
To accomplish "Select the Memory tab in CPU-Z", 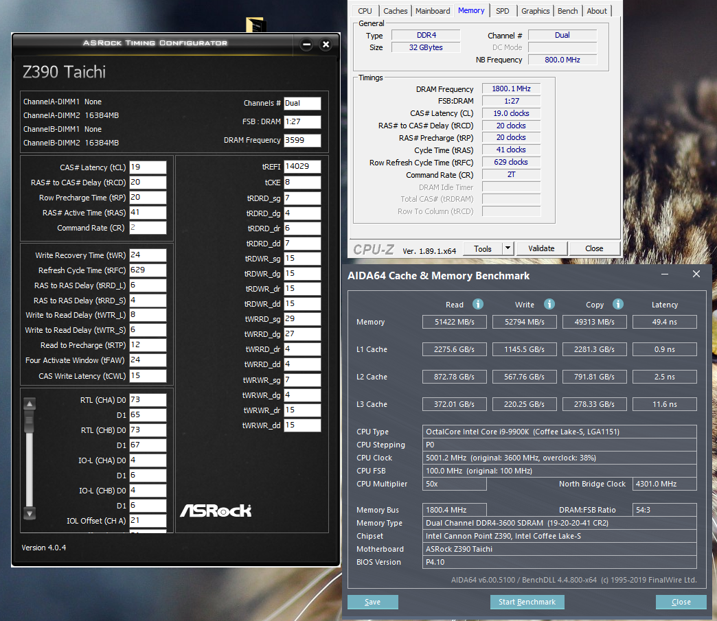I will coord(471,10).
